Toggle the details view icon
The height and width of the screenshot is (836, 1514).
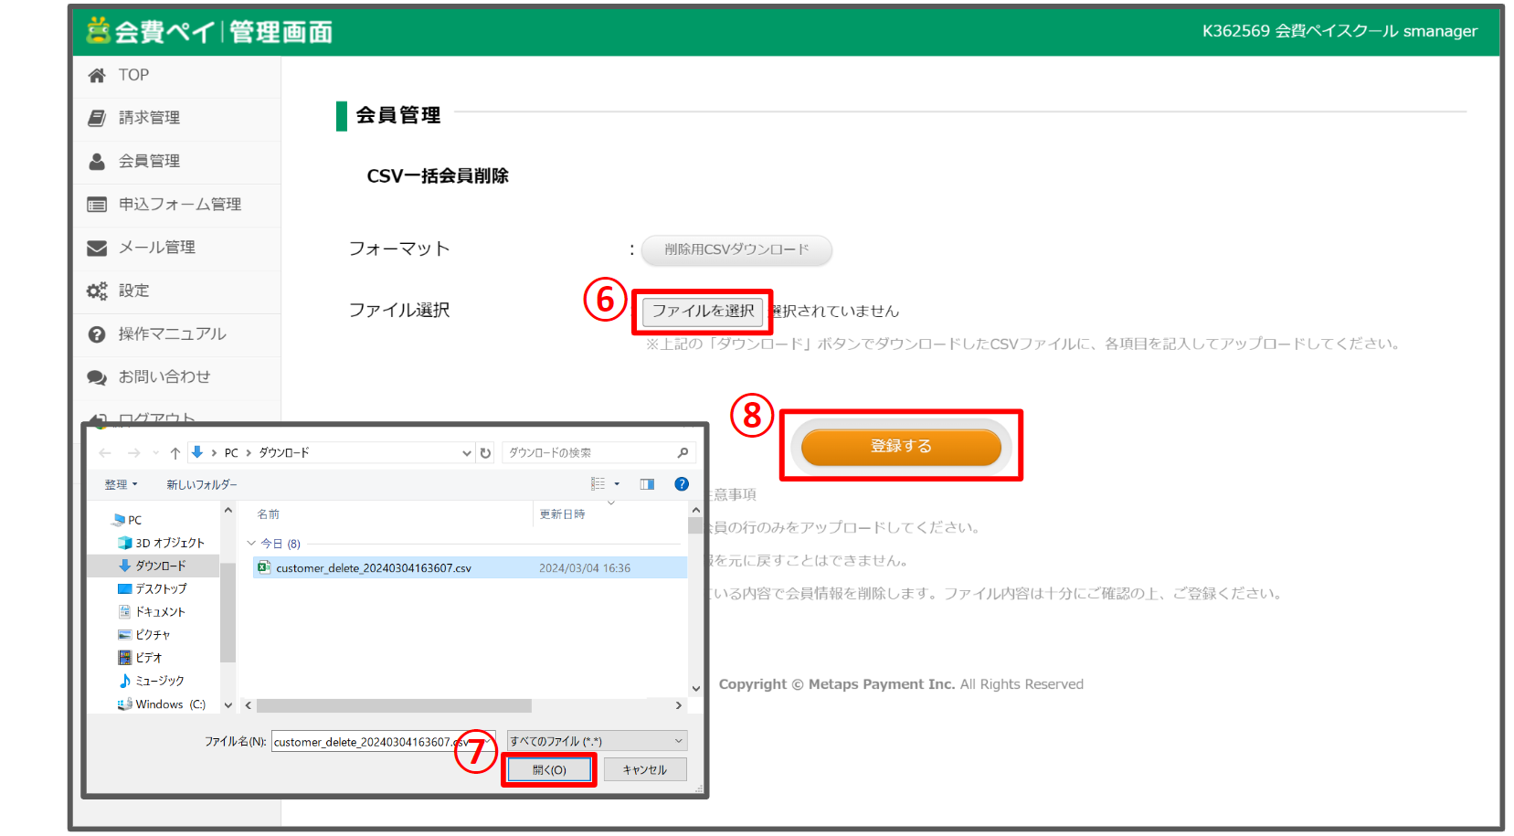coord(598,483)
